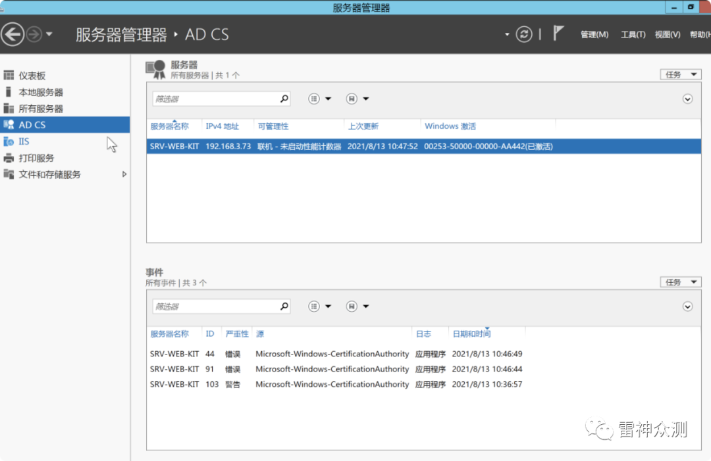Sort events by 严重性 column

coord(237,334)
